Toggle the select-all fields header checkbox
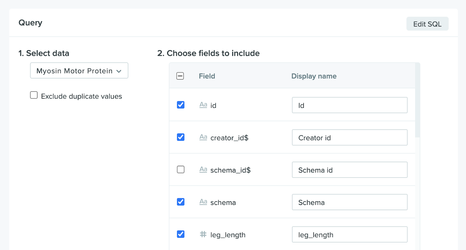This screenshot has width=466, height=250. pyautogui.click(x=180, y=76)
